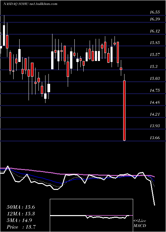The image size is (166, 232).
Task: Select the 16.39 price level label
Action: click(x=155, y=19)
